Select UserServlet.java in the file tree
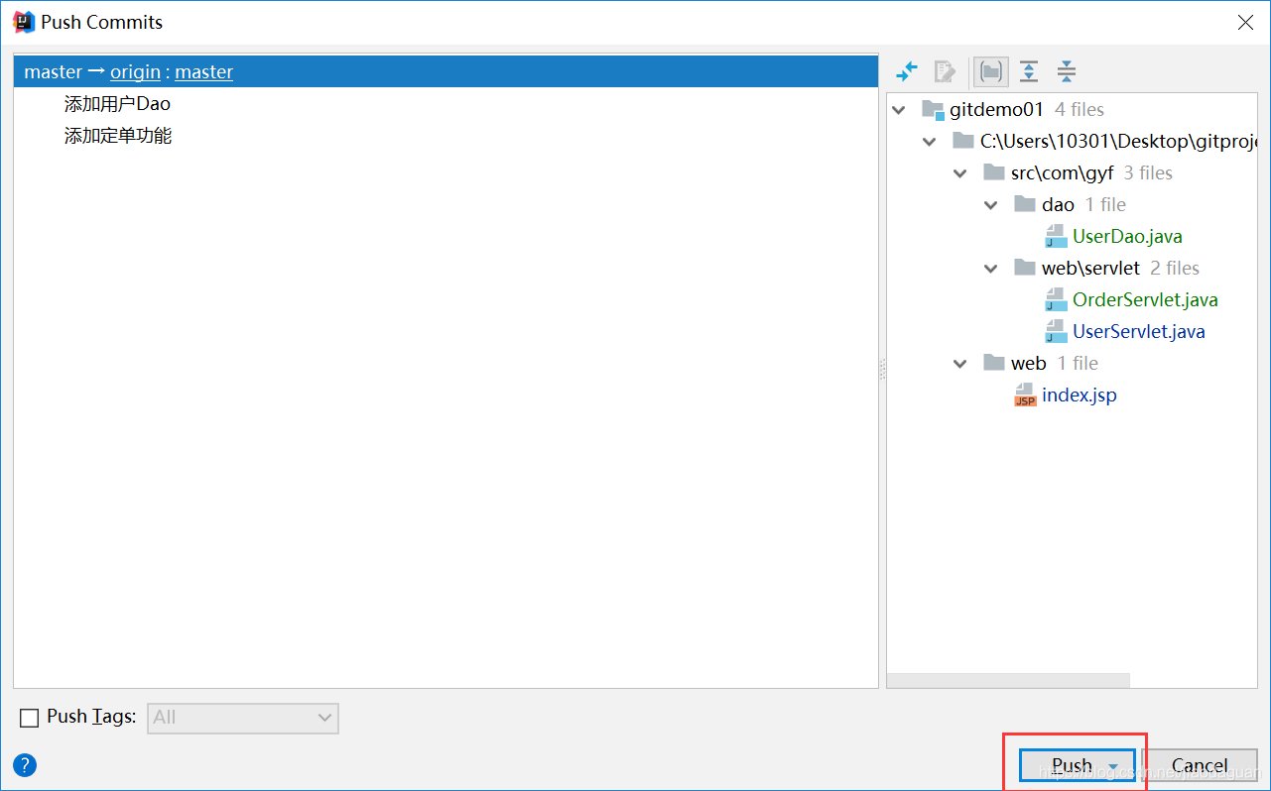The image size is (1271, 791). coord(1139,332)
